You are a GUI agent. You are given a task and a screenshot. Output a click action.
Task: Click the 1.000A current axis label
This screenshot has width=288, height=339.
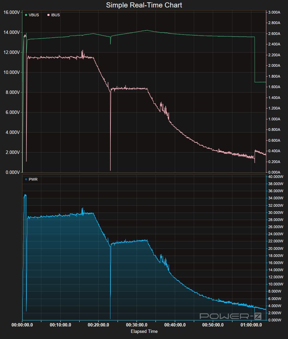coord(274,119)
